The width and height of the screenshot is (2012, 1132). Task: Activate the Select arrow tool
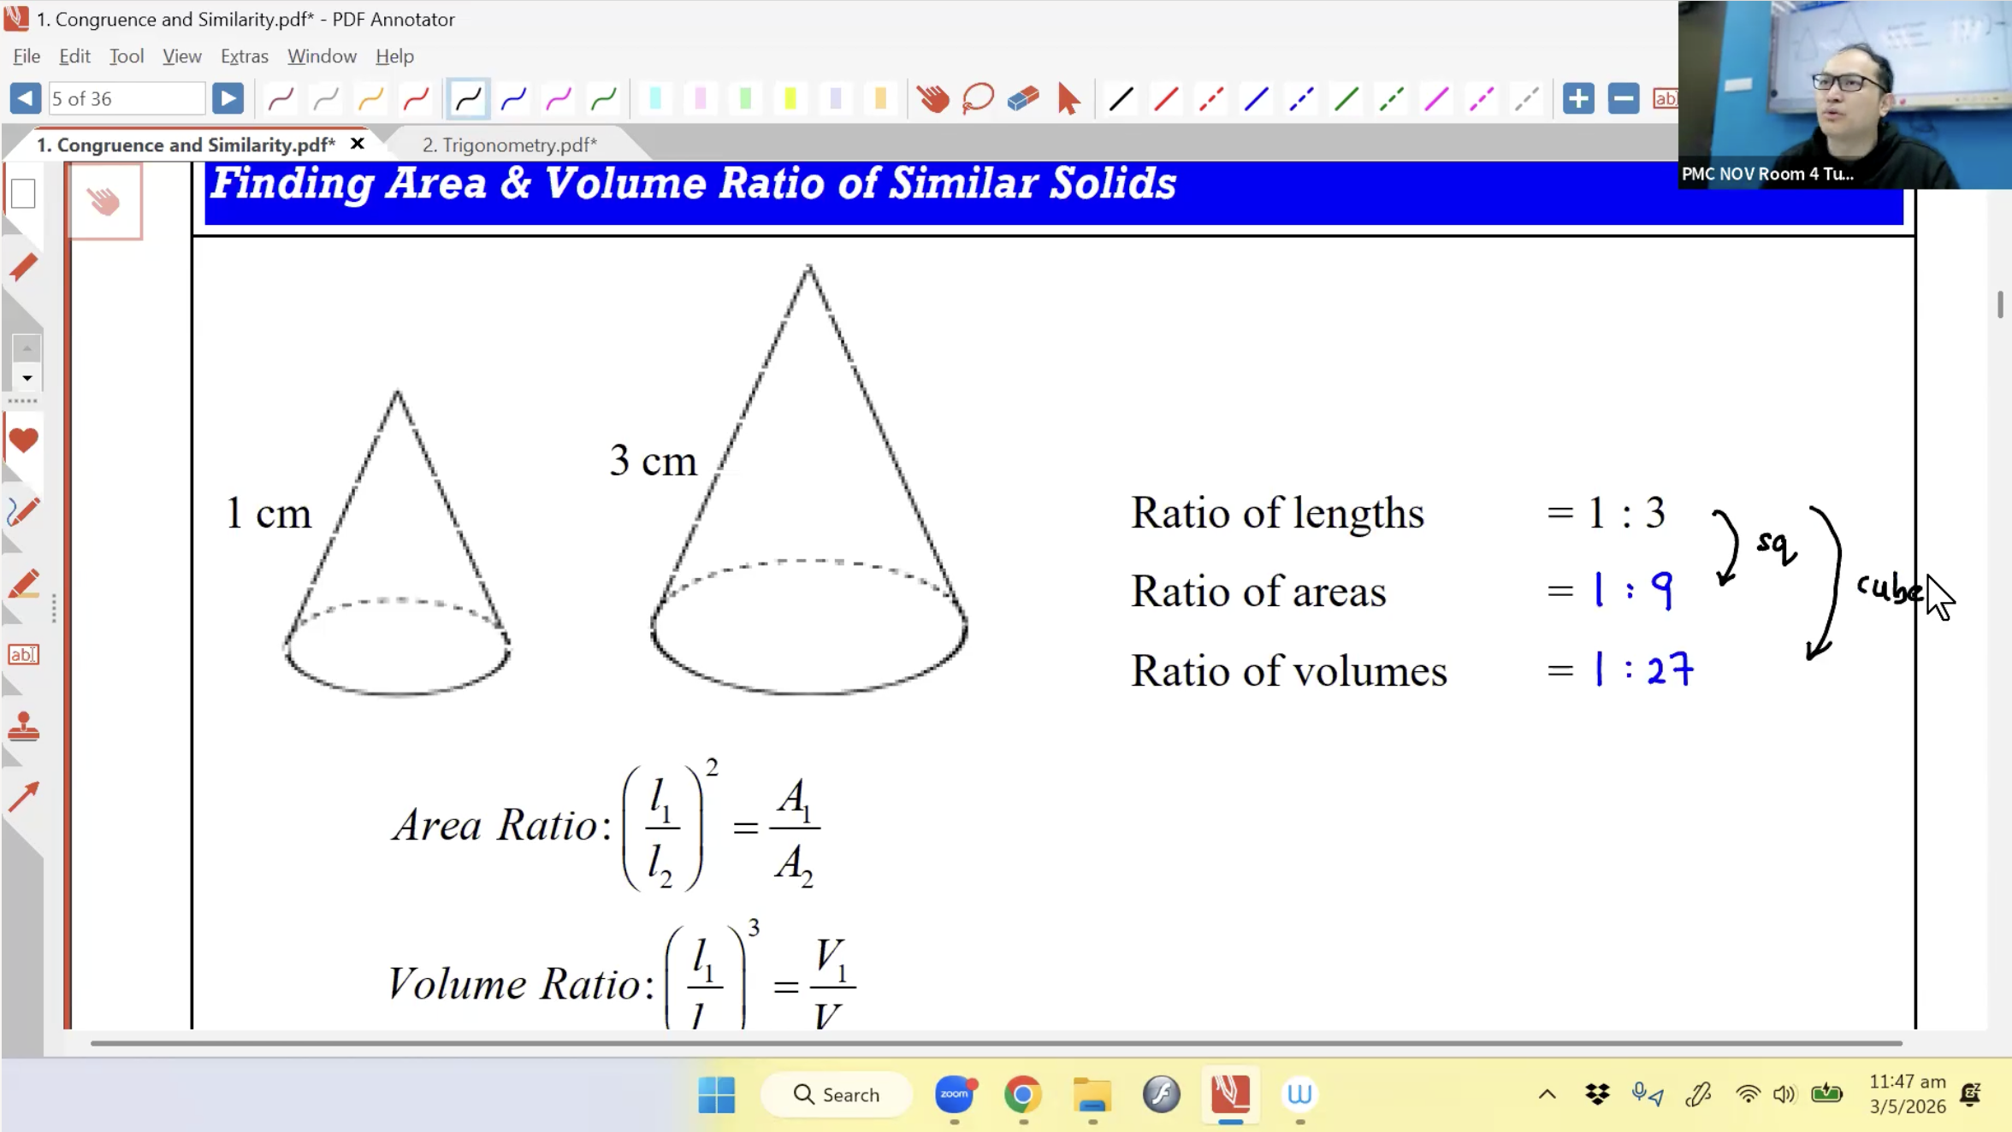[1068, 99]
